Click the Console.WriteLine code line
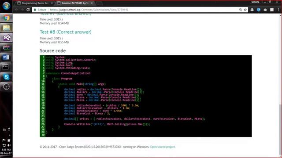The image size is (282, 158). [107, 124]
